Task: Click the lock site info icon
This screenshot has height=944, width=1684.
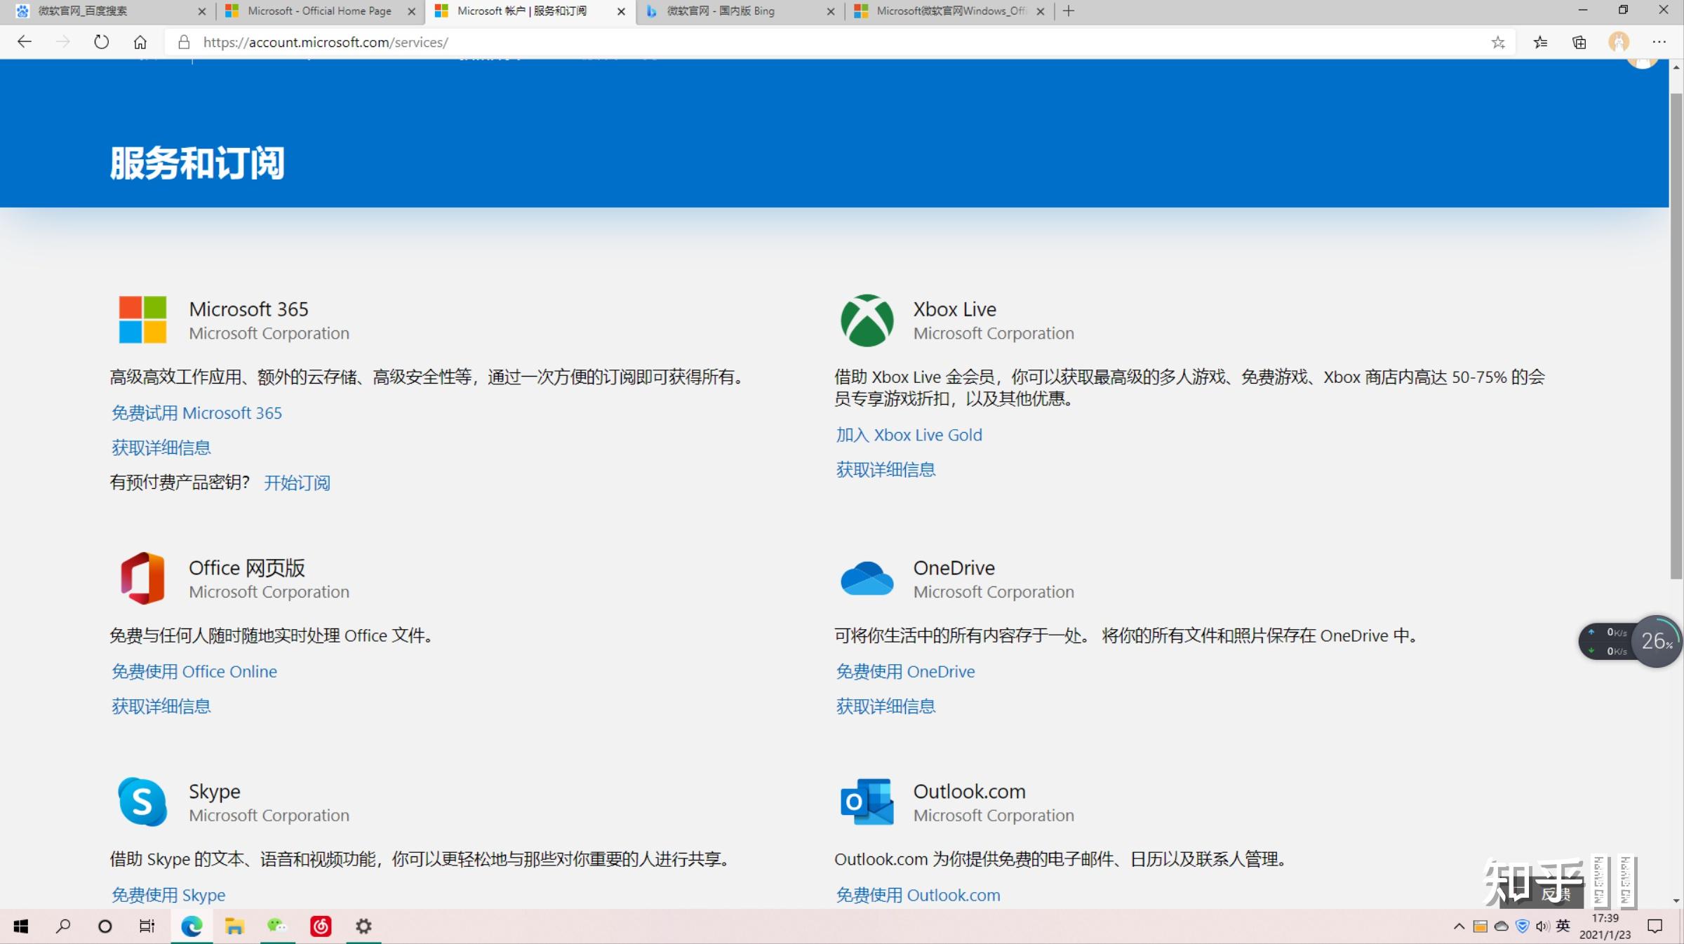Action: coord(184,42)
